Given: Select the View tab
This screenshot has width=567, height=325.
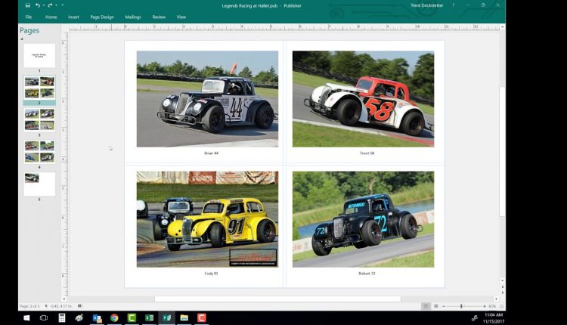Looking at the screenshot, I should [x=181, y=17].
